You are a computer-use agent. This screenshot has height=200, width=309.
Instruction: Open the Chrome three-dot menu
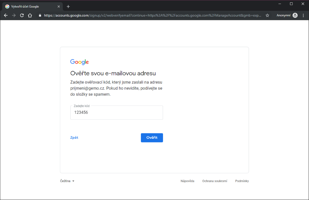click(x=303, y=15)
